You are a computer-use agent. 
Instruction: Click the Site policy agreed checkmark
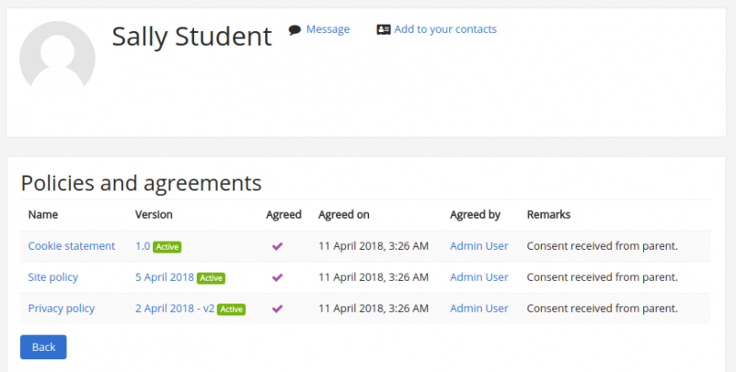point(277,277)
